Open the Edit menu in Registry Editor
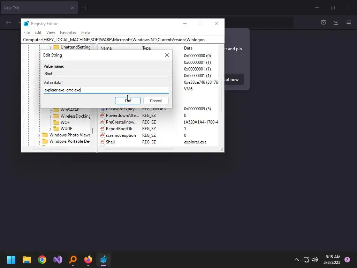 tap(38, 32)
